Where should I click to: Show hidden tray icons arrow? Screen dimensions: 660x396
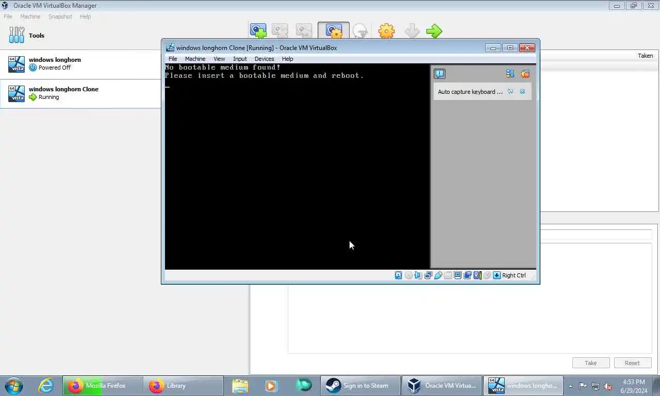(x=570, y=386)
